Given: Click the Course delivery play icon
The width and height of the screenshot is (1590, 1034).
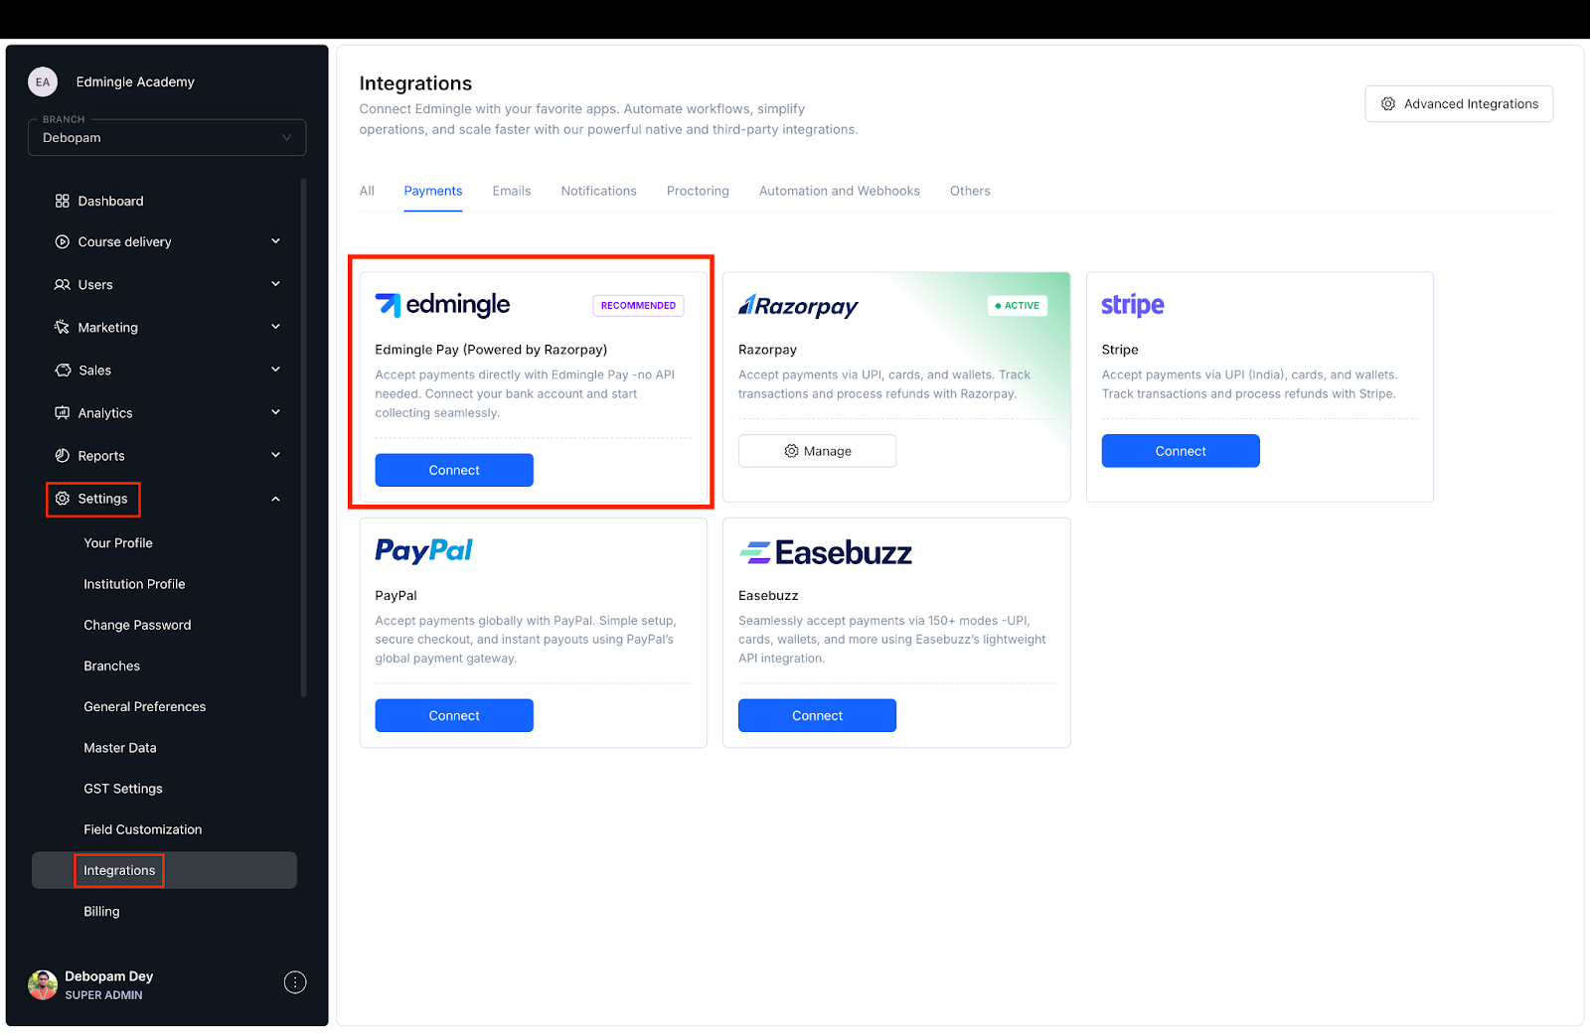Looking at the screenshot, I should [62, 241].
